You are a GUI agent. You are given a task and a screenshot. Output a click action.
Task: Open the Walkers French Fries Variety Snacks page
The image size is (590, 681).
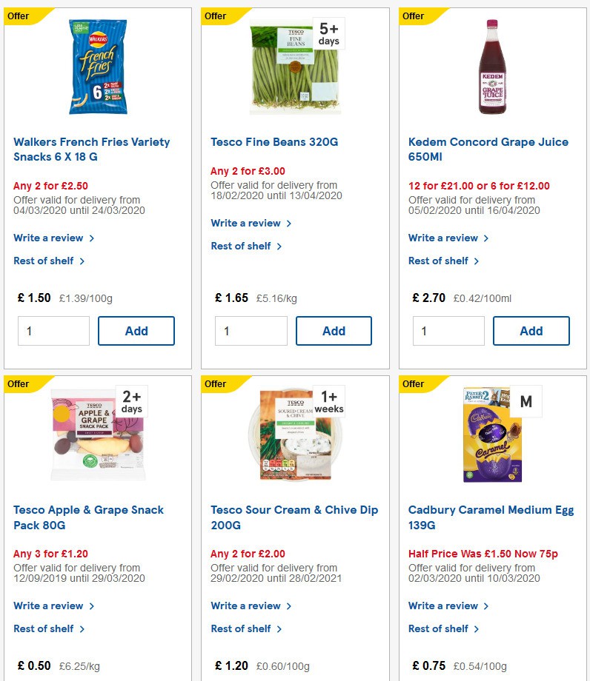91,149
